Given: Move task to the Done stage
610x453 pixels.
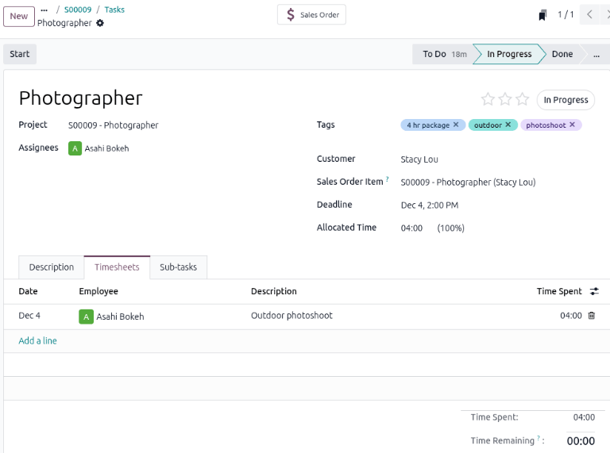Looking at the screenshot, I should click(562, 54).
